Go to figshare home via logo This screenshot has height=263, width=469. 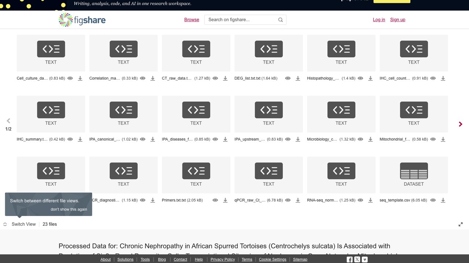coord(82,20)
